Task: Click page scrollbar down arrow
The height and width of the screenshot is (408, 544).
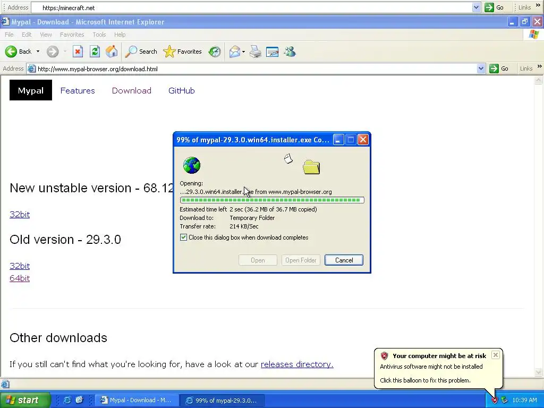Action: pos(539,372)
